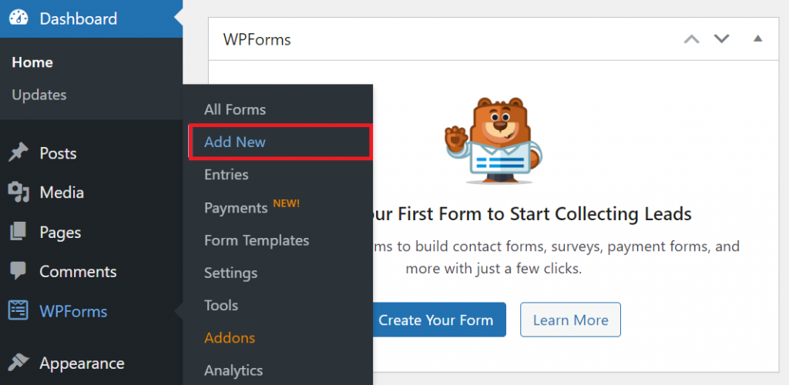Open the Updates link under Dashboard
This screenshot has width=789, height=385.
(x=39, y=95)
